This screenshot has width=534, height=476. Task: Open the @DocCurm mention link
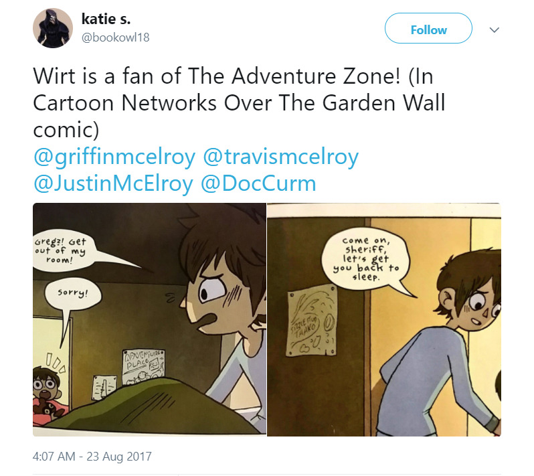[258, 184]
